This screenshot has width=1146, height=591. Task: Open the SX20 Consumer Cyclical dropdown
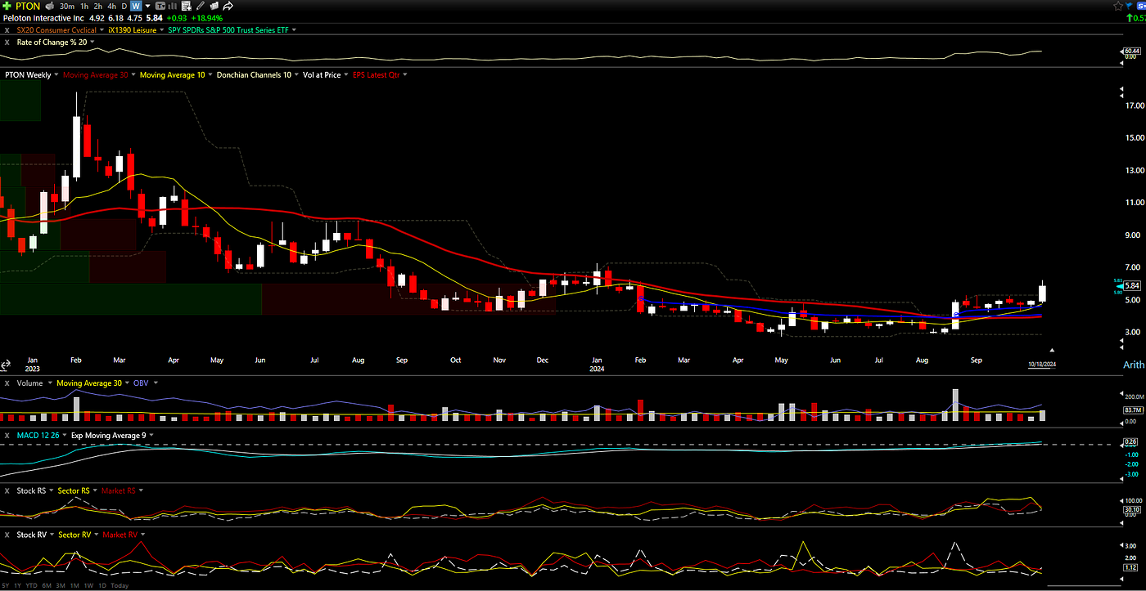(x=102, y=30)
